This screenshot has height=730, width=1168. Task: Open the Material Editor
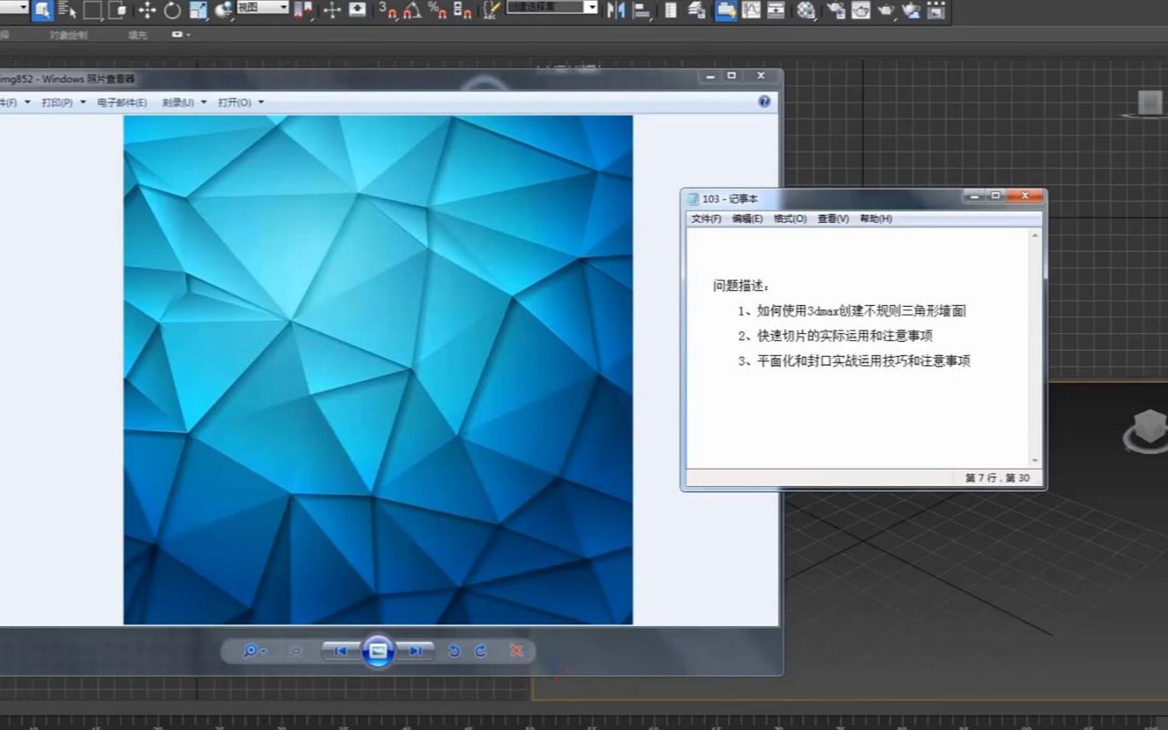[804, 11]
